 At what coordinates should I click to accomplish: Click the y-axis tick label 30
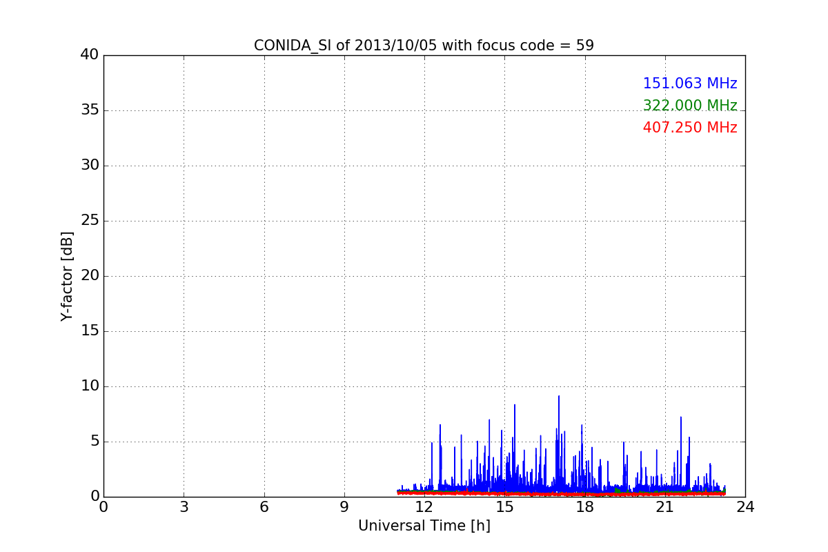point(90,166)
